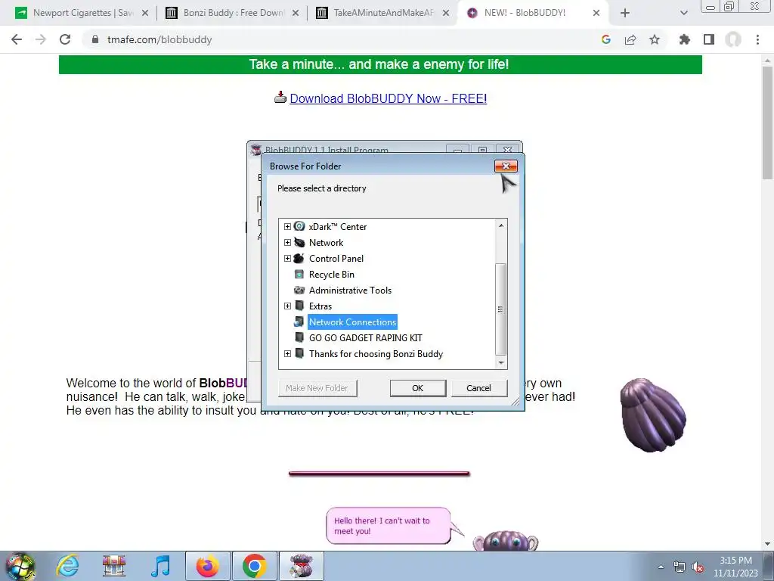Open the profile avatar menu

pyautogui.click(x=733, y=39)
